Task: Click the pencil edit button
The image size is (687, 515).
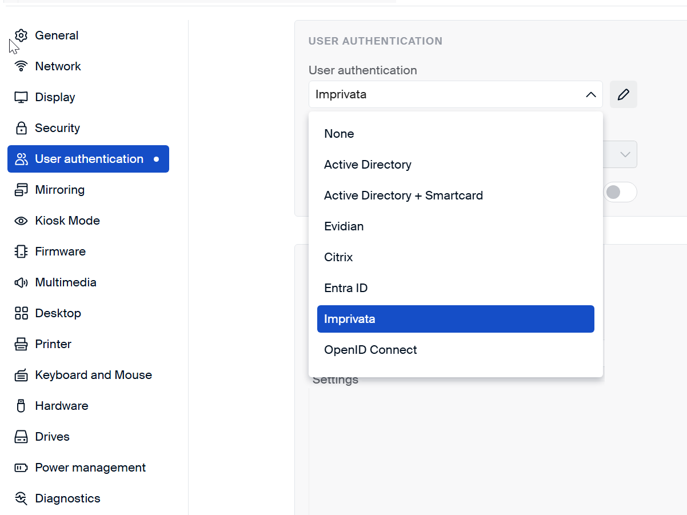Action: click(624, 94)
